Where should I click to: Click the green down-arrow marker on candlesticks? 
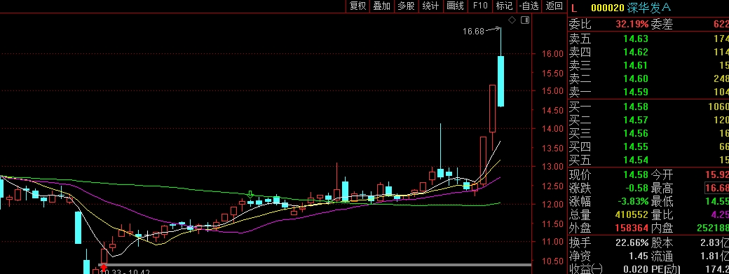tap(250, 194)
